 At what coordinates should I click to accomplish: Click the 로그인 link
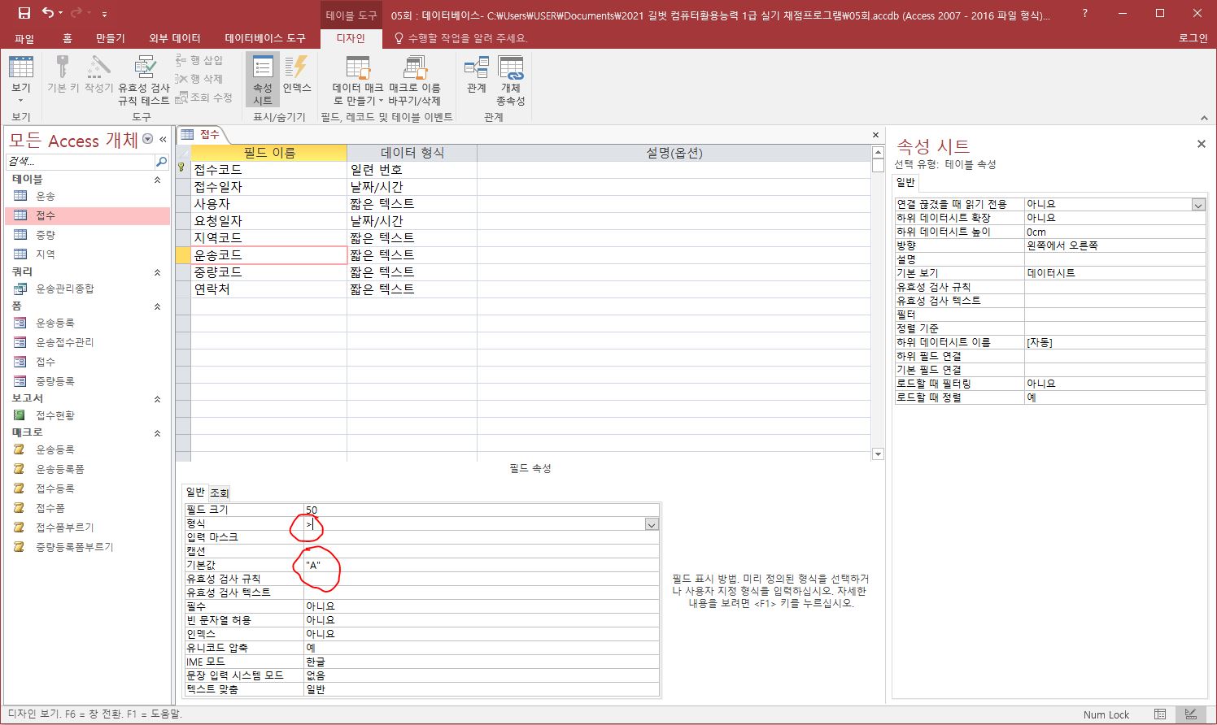tap(1193, 38)
